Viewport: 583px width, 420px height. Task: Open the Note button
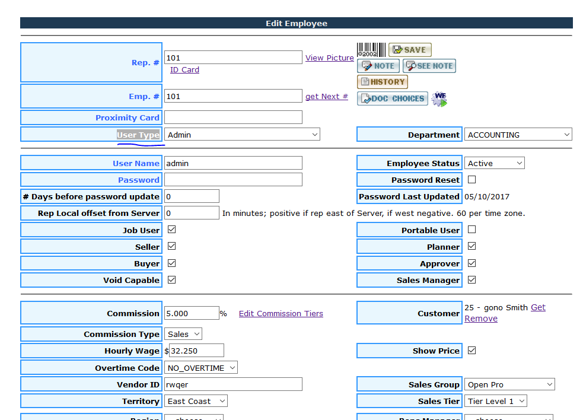point(378,66)
